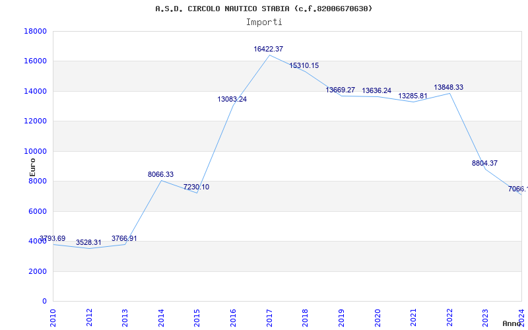Select the data label 13636.24

(376, 90)
